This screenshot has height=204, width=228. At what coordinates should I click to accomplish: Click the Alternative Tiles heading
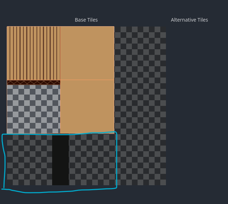[x=189, y=20]
